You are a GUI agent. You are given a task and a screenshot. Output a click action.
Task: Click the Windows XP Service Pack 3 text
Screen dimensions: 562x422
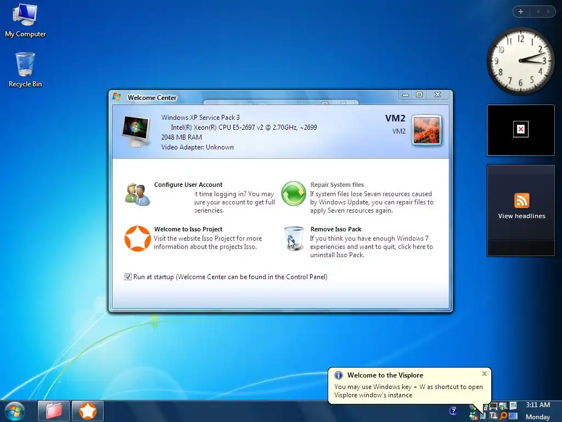[200, 118]
